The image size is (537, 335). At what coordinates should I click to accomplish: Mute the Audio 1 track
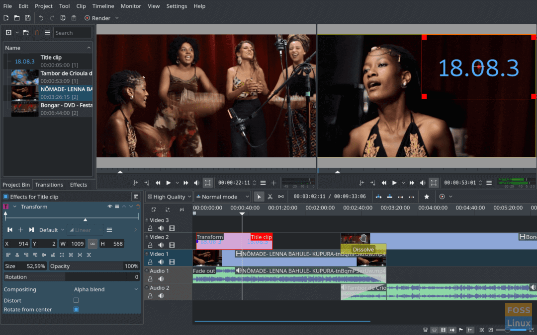click(161, 279)
